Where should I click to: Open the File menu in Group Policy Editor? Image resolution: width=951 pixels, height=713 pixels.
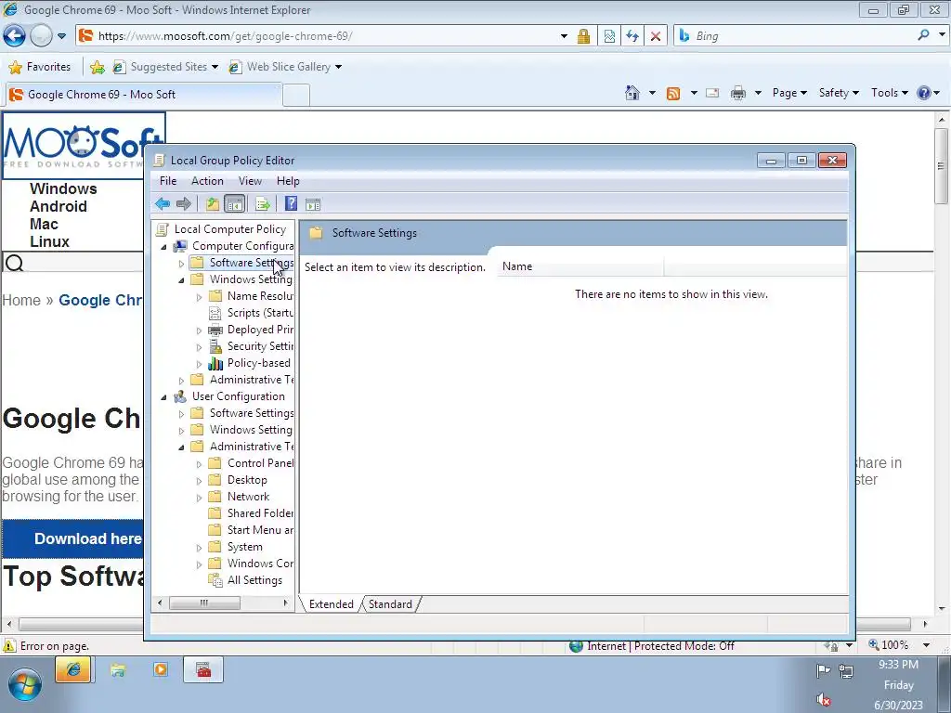[168, 181]
